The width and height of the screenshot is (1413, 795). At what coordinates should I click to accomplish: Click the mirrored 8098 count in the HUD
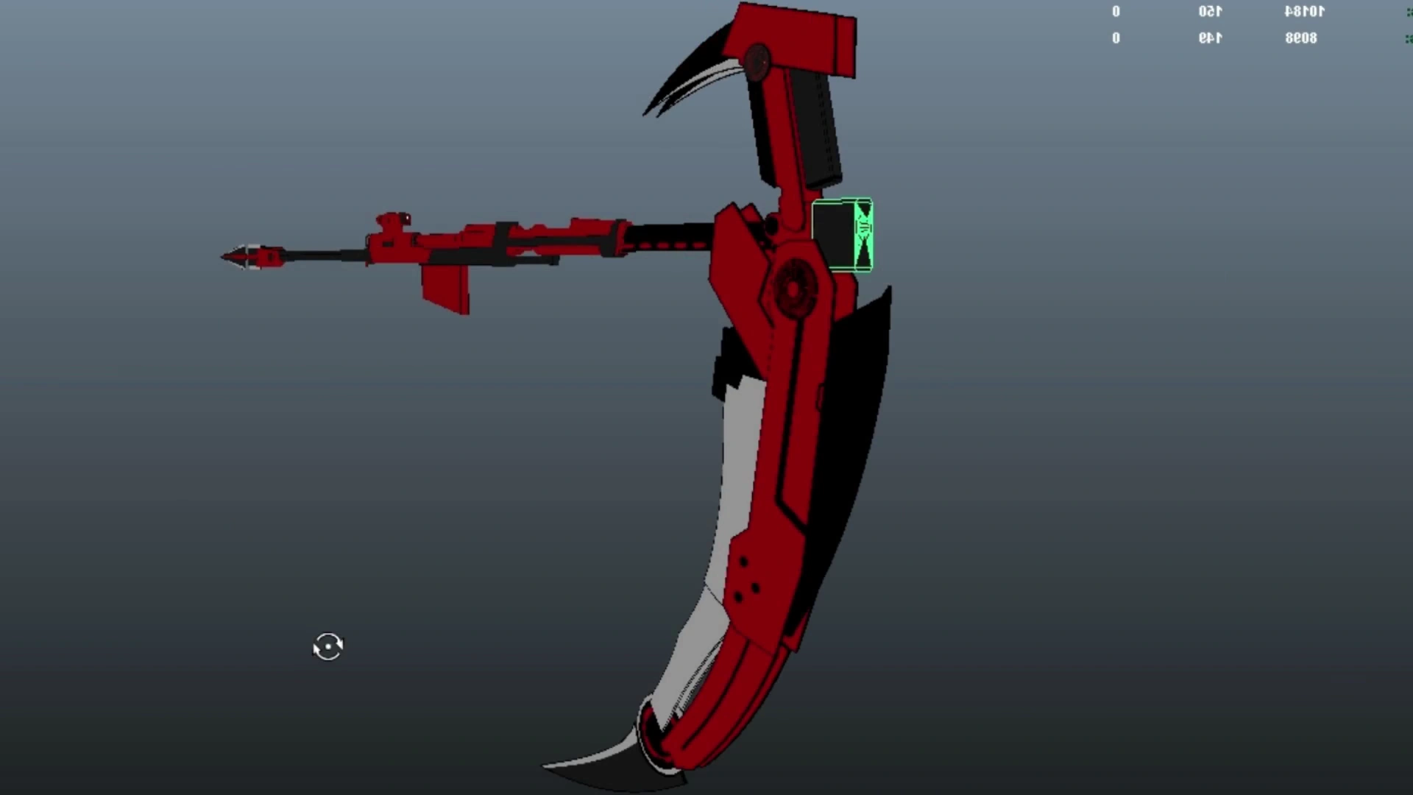(1301, 38)
